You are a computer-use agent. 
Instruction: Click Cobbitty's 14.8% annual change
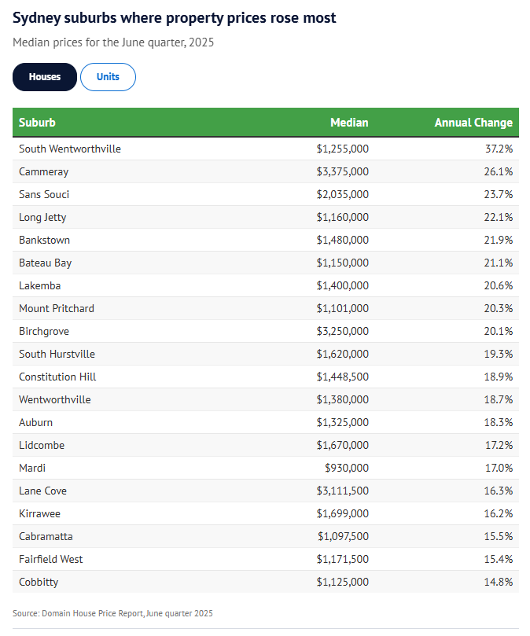(499, 582)
